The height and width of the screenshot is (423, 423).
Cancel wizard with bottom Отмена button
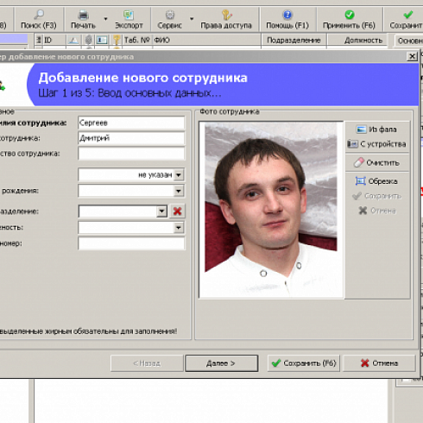(x=380, y=363)
